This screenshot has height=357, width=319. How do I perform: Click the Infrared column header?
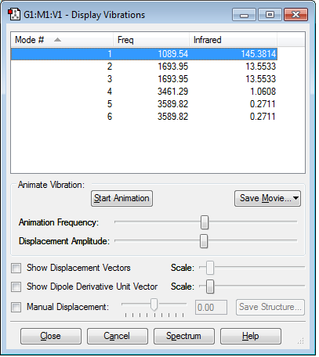(233, 40)
